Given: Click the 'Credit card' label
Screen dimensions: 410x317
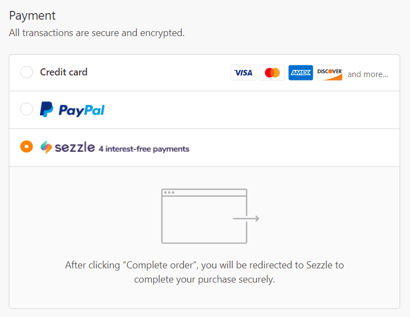Looking at the screenshot, I should pyautogui.click(x=63, y=72).
